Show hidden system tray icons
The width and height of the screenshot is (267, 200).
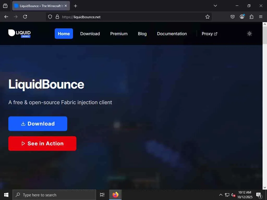pos(221,195)
